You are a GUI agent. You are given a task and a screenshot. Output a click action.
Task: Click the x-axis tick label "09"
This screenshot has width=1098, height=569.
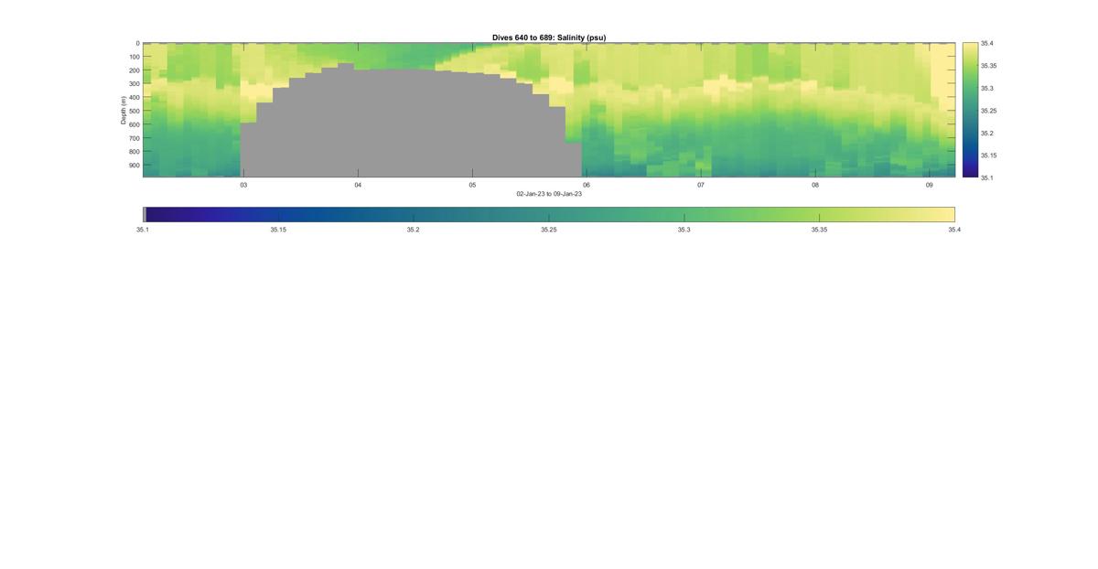(x=929, y=185)
